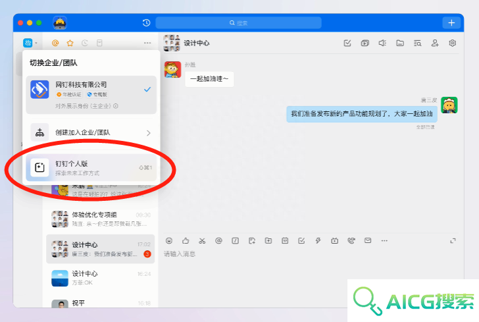Open group settings gear icon
Screen dimensions: 479x322
click(x=453, y=43)
